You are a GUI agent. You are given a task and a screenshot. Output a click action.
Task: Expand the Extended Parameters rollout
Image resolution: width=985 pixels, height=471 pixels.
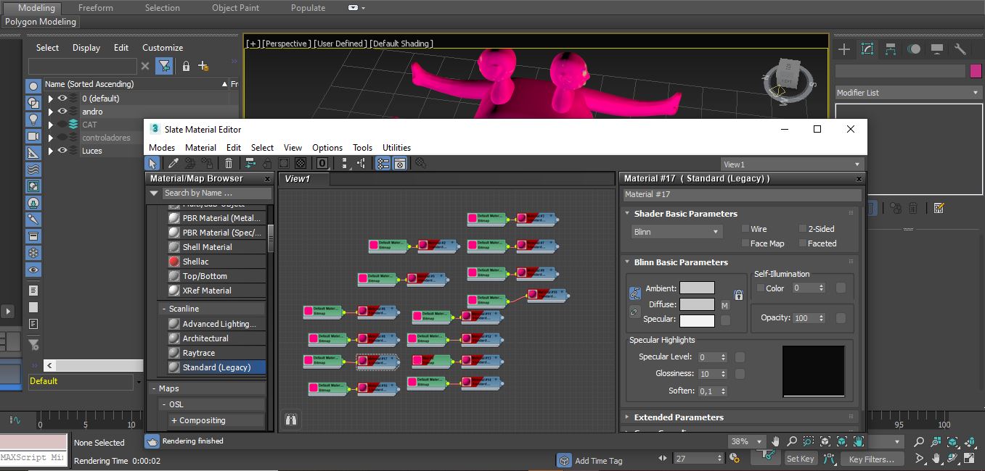click(678, 417)
